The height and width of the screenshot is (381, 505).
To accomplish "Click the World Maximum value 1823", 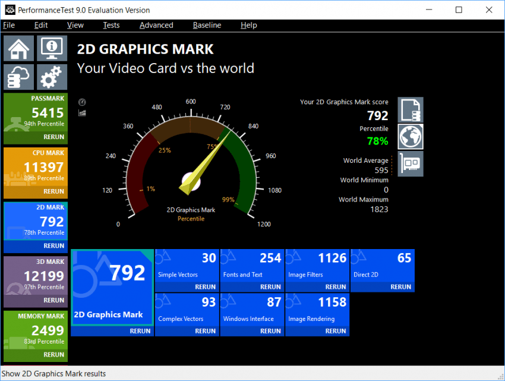I will point(379,209).
